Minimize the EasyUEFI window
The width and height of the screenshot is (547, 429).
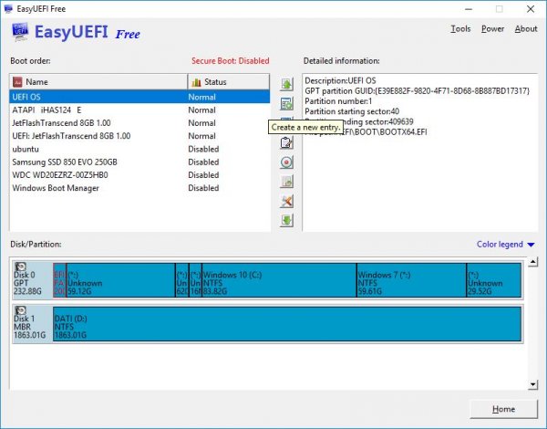click(x=469, y=9)
